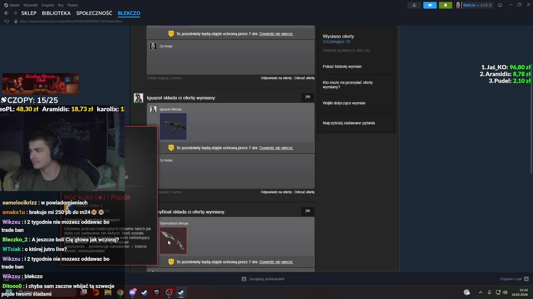
Task: Click Iguazel's profile avatar beside the offer title
Action: click(x=138, y=98)
